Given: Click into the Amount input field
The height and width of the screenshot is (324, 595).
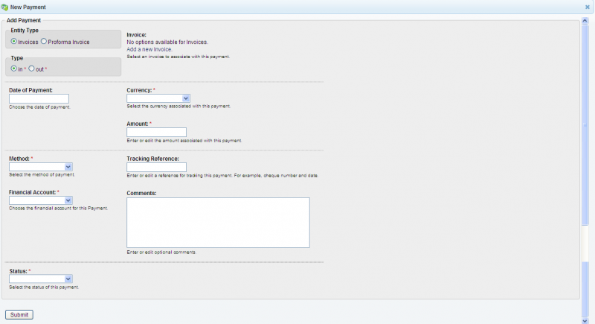Looking at the screenshot, I should pyautogui.click(x=156, y=133).
